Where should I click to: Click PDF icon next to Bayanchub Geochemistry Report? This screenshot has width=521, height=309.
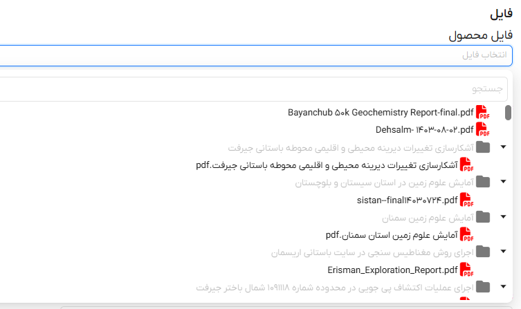pos(482,111)
